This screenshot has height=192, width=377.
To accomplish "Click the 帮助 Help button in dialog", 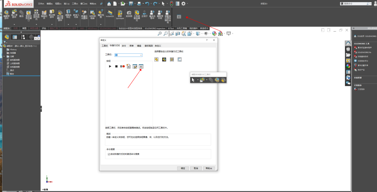I will click(x=209, y=168).
